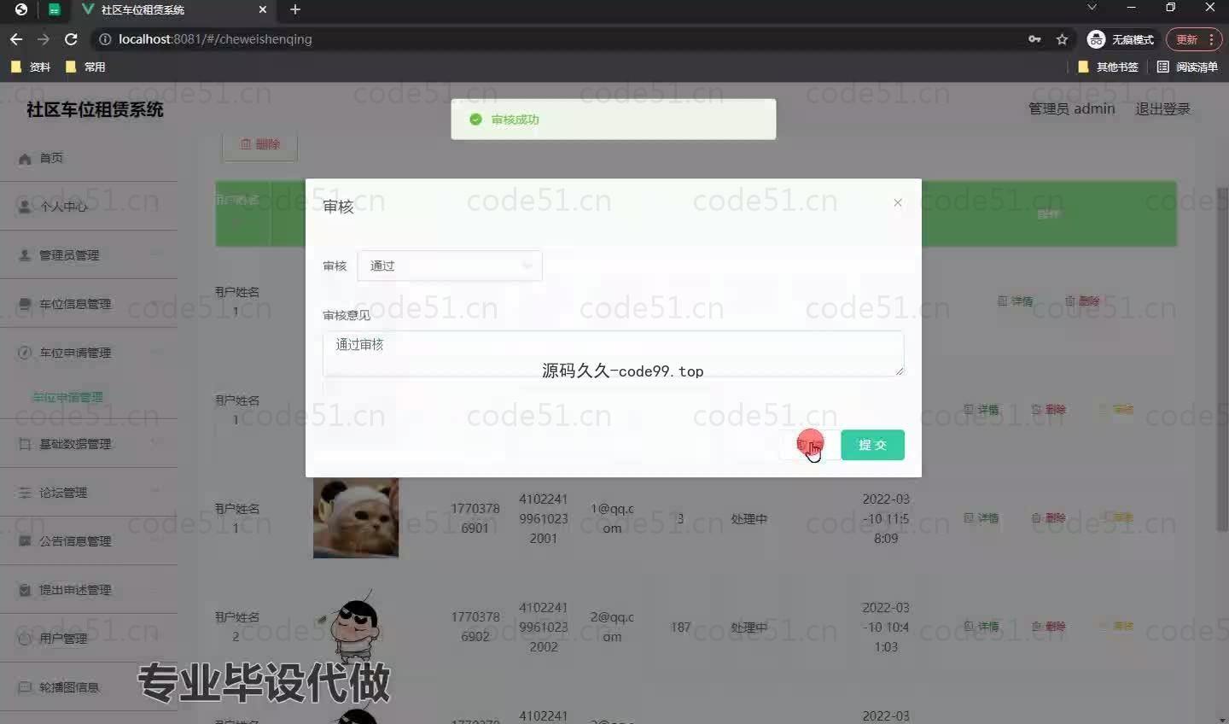Click the 论坛管理 sidebar icon
The image size is (1229, 724).
(x=25, y=493)
